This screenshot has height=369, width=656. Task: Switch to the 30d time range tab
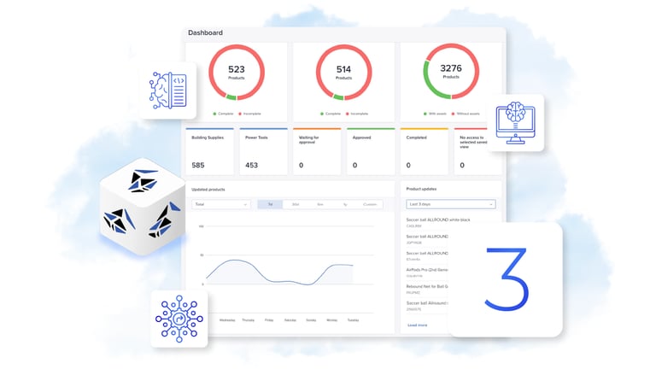(295, 205)
